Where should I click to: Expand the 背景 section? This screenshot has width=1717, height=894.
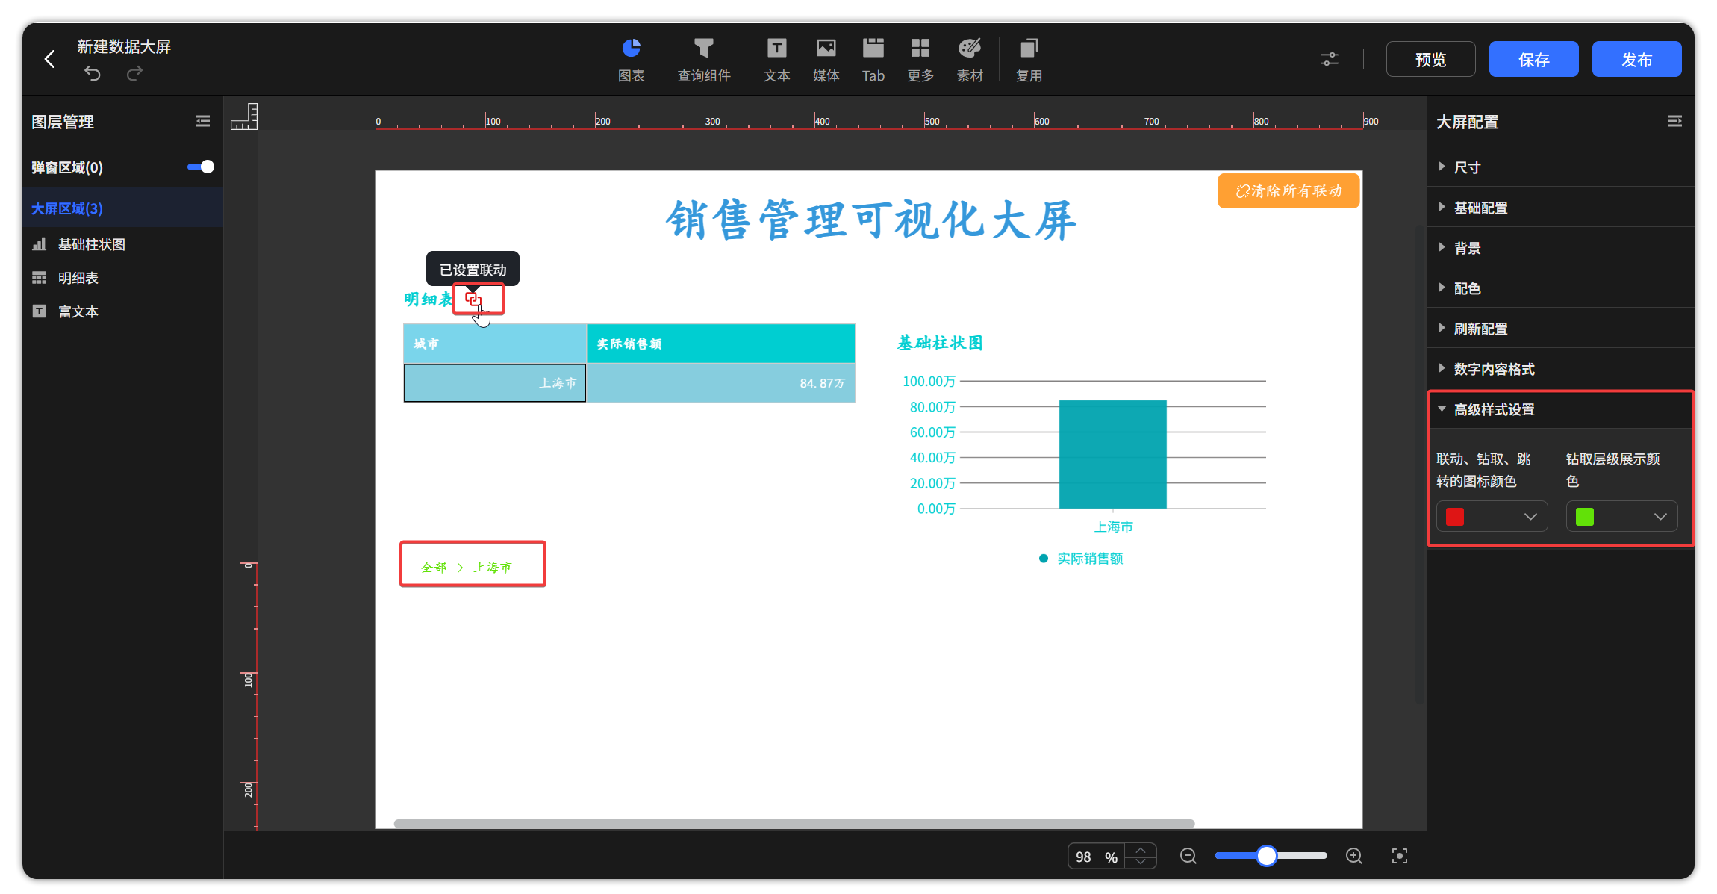tap(1560, 247)
